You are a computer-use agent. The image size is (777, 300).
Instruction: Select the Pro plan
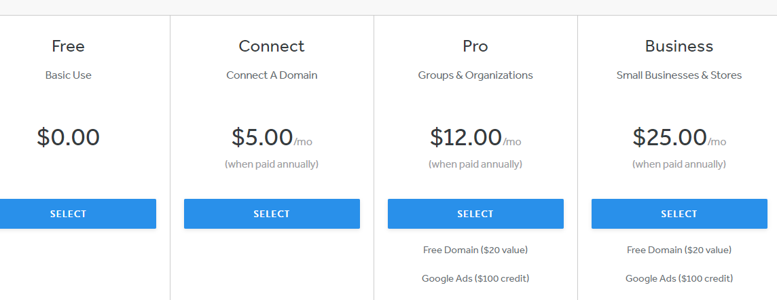pos(475,214)
